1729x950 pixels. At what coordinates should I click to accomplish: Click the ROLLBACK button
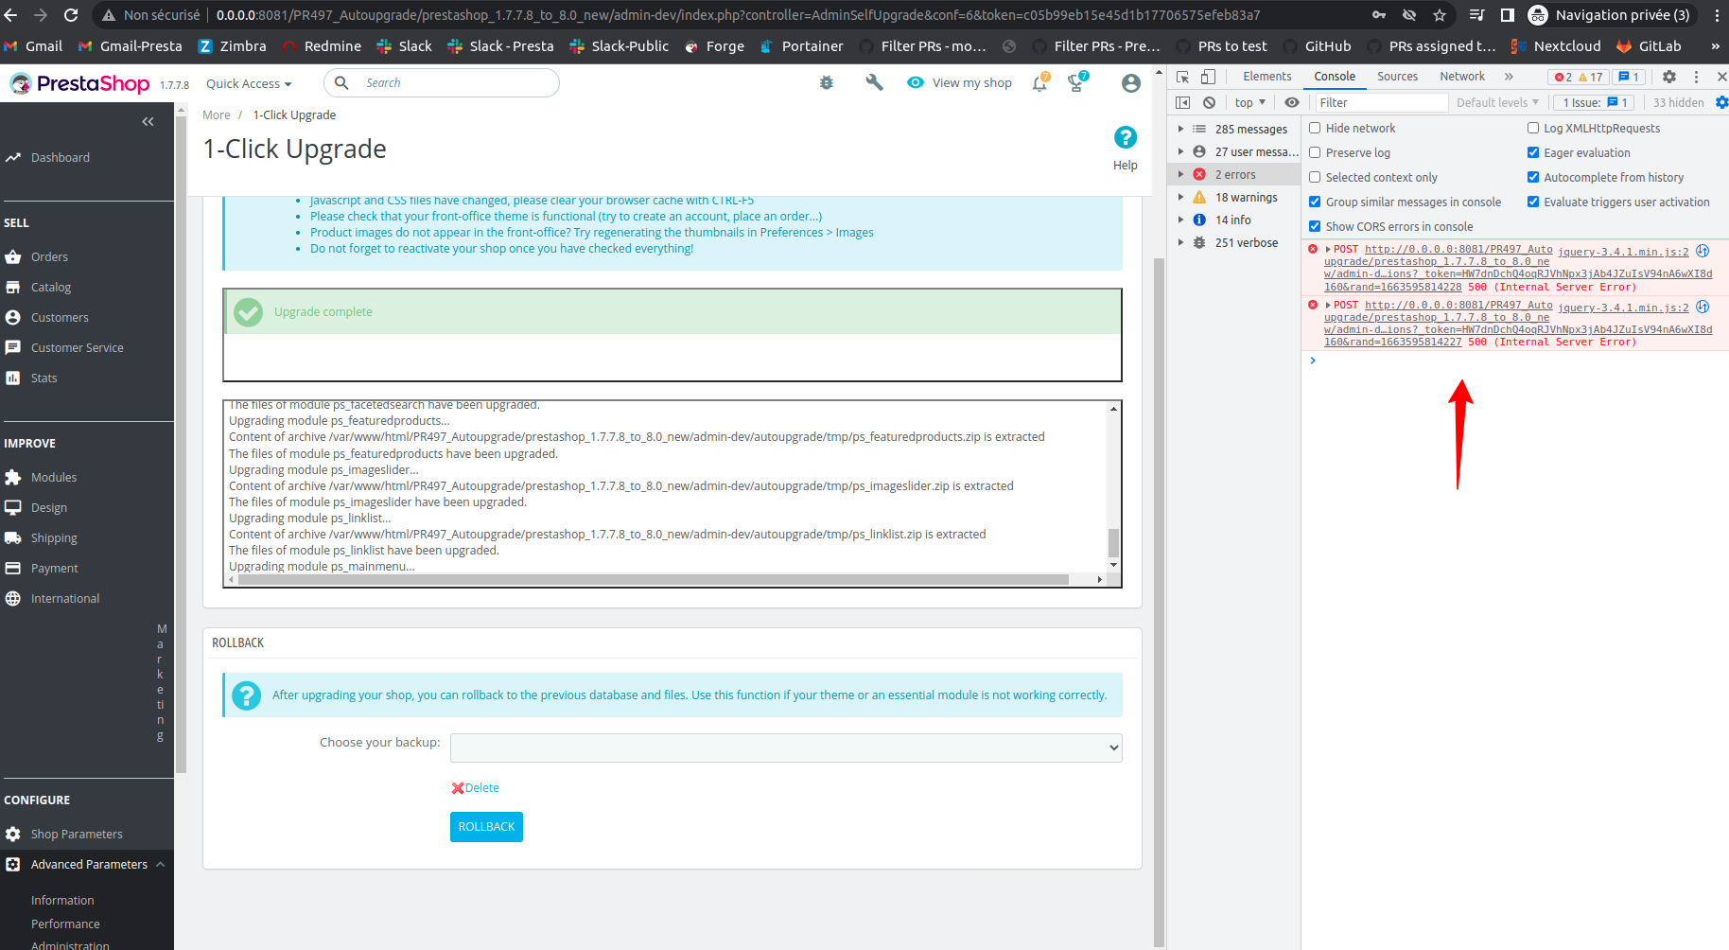486,826
